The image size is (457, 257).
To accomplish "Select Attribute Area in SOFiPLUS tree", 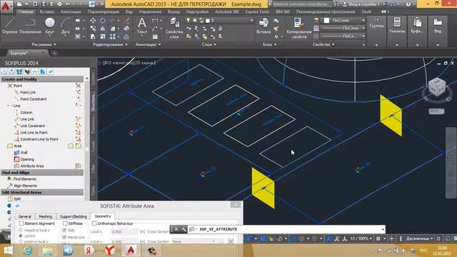I will (32, 166).
